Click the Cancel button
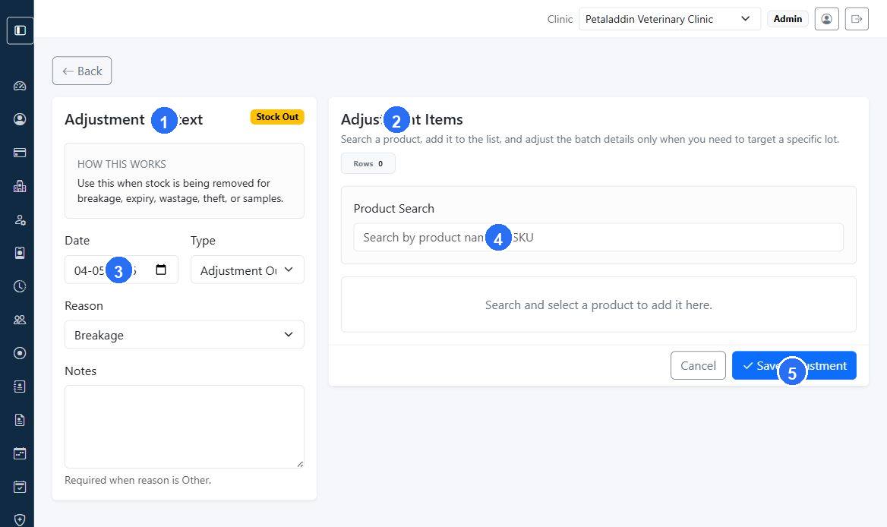The height and width of the screenshot is (527, 887). click(698, 365)
